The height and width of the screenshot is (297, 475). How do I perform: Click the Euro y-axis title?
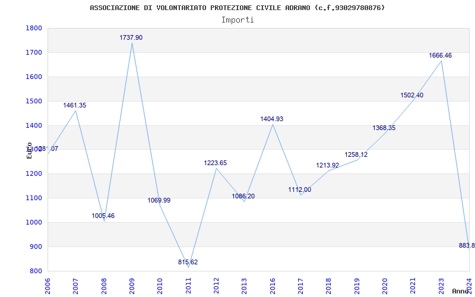(x=29, y=151)
